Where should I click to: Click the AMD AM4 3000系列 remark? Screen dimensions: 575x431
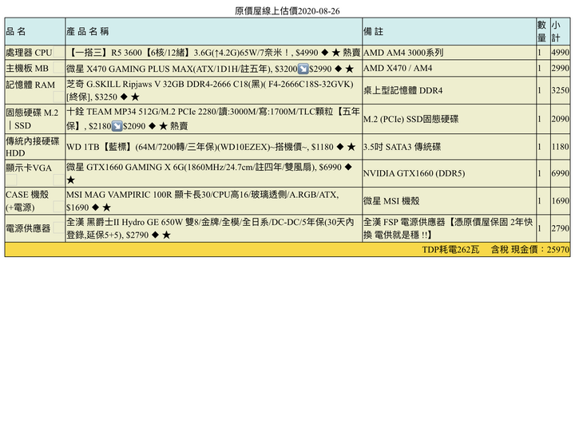coord(403,53)
